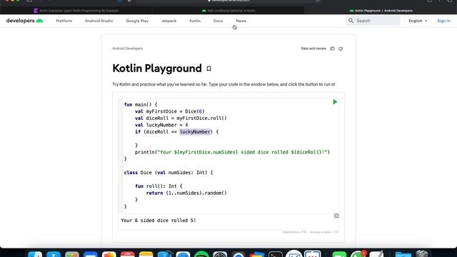457x257 pixels.
Task: Open the Jetpack menu
Action: point(169,21)
